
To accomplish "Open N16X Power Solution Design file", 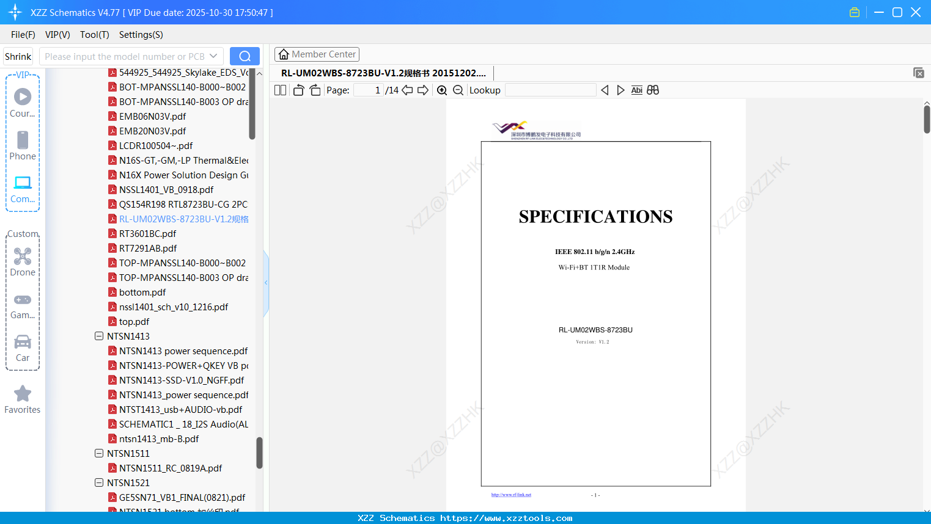I will coord(183,175).
